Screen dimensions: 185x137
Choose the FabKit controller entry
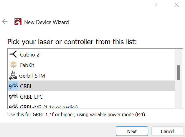click(x=27, y=65)
